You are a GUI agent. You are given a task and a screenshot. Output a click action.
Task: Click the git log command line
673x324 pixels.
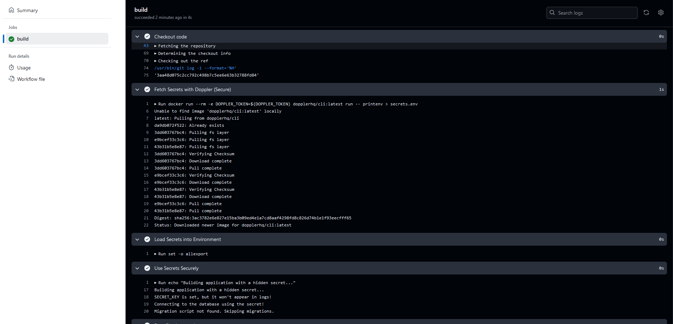pos(195,68)
